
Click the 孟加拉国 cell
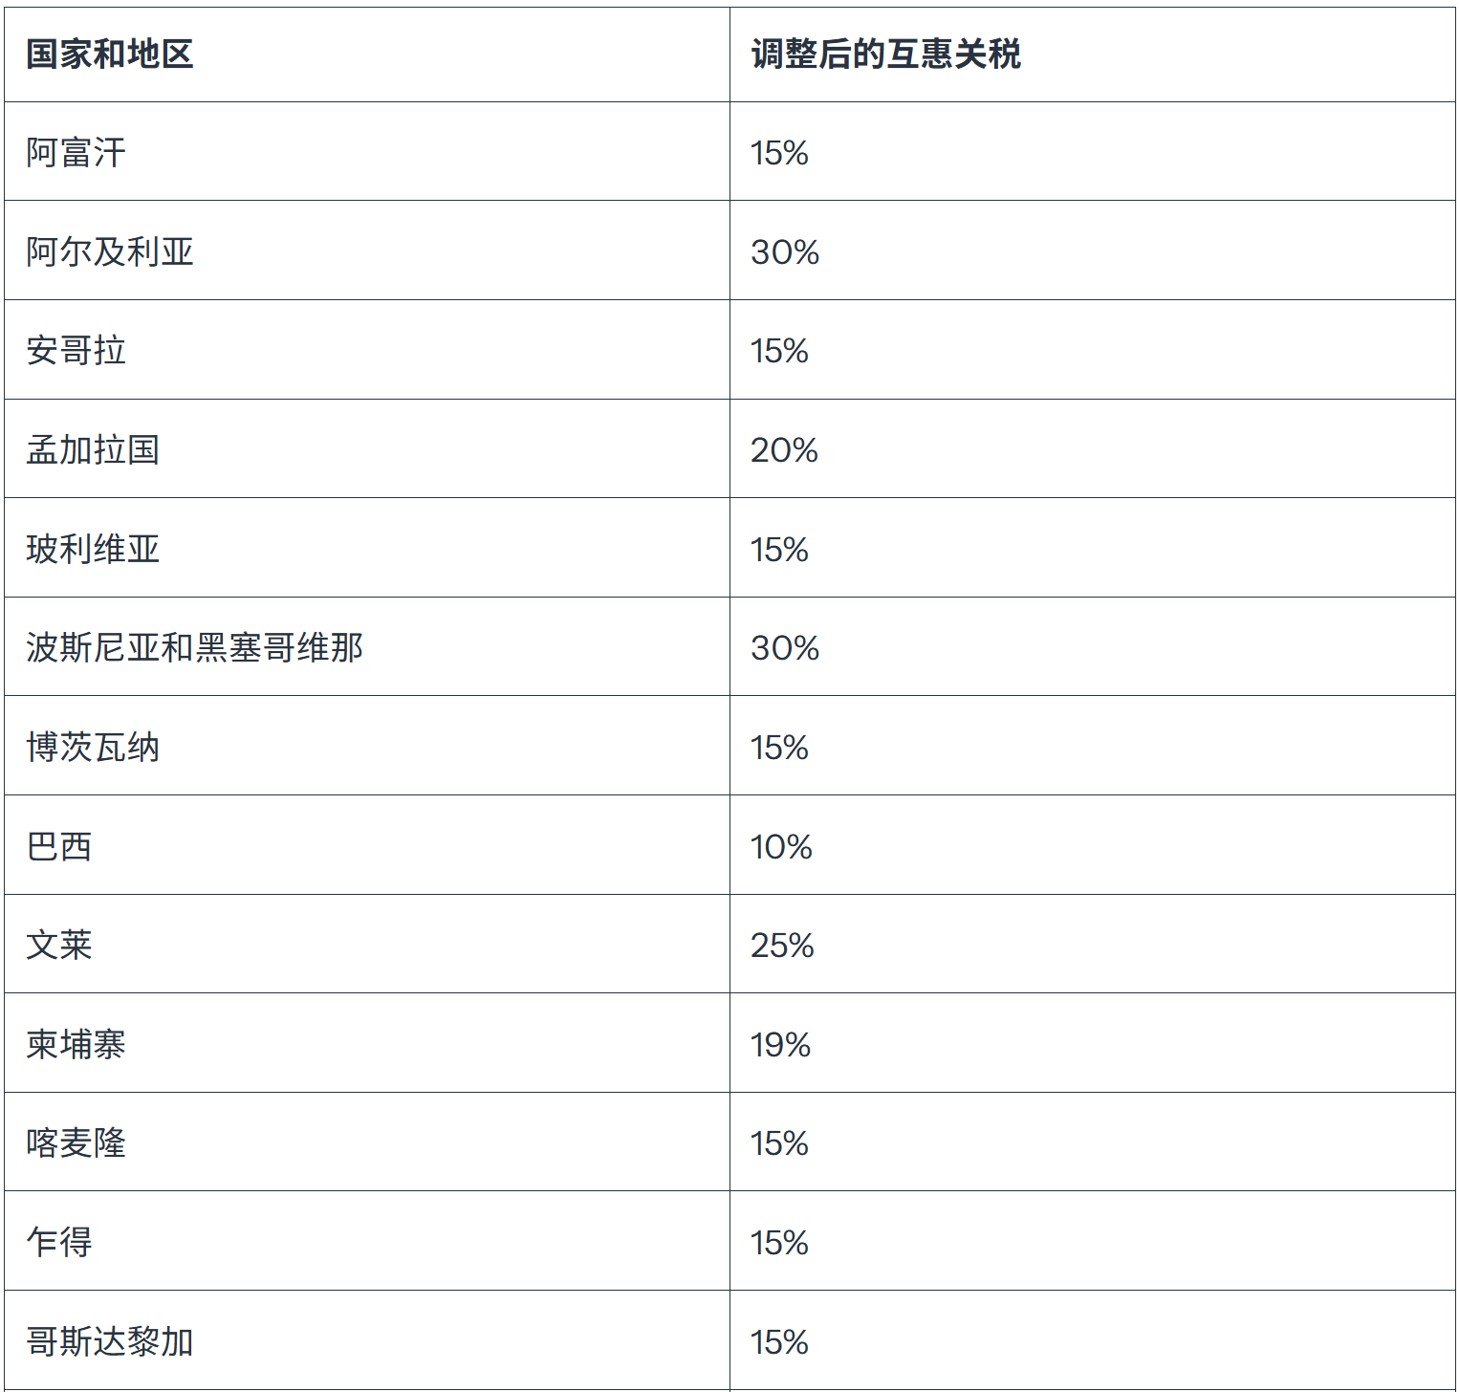click(93, 449)
